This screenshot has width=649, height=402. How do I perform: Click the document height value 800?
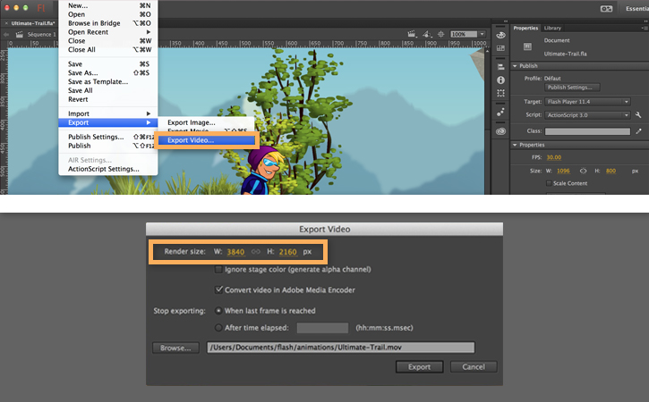(x=611, y=171)
